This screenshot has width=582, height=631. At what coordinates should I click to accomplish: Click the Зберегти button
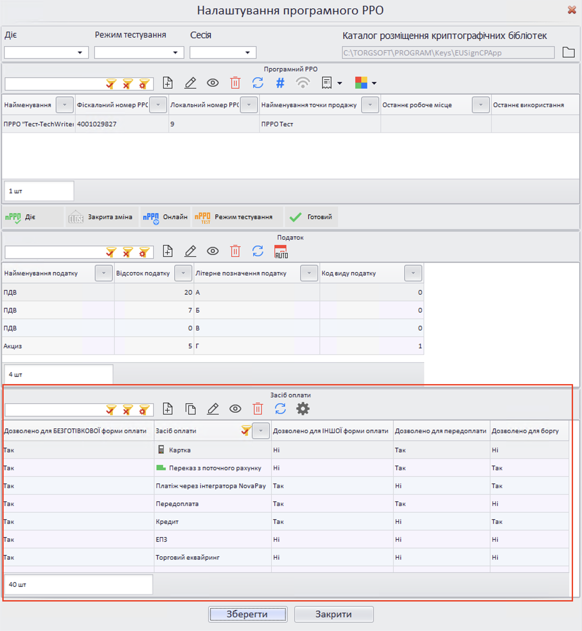coord(248,614)
